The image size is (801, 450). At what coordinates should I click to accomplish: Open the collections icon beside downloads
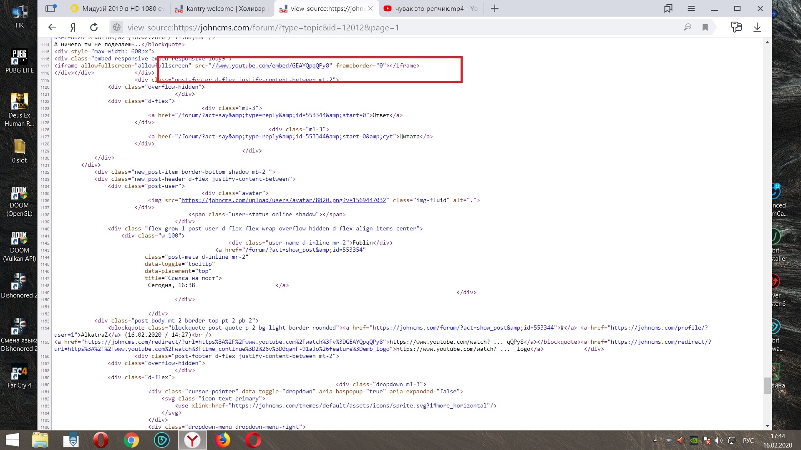tap(736, 27)
